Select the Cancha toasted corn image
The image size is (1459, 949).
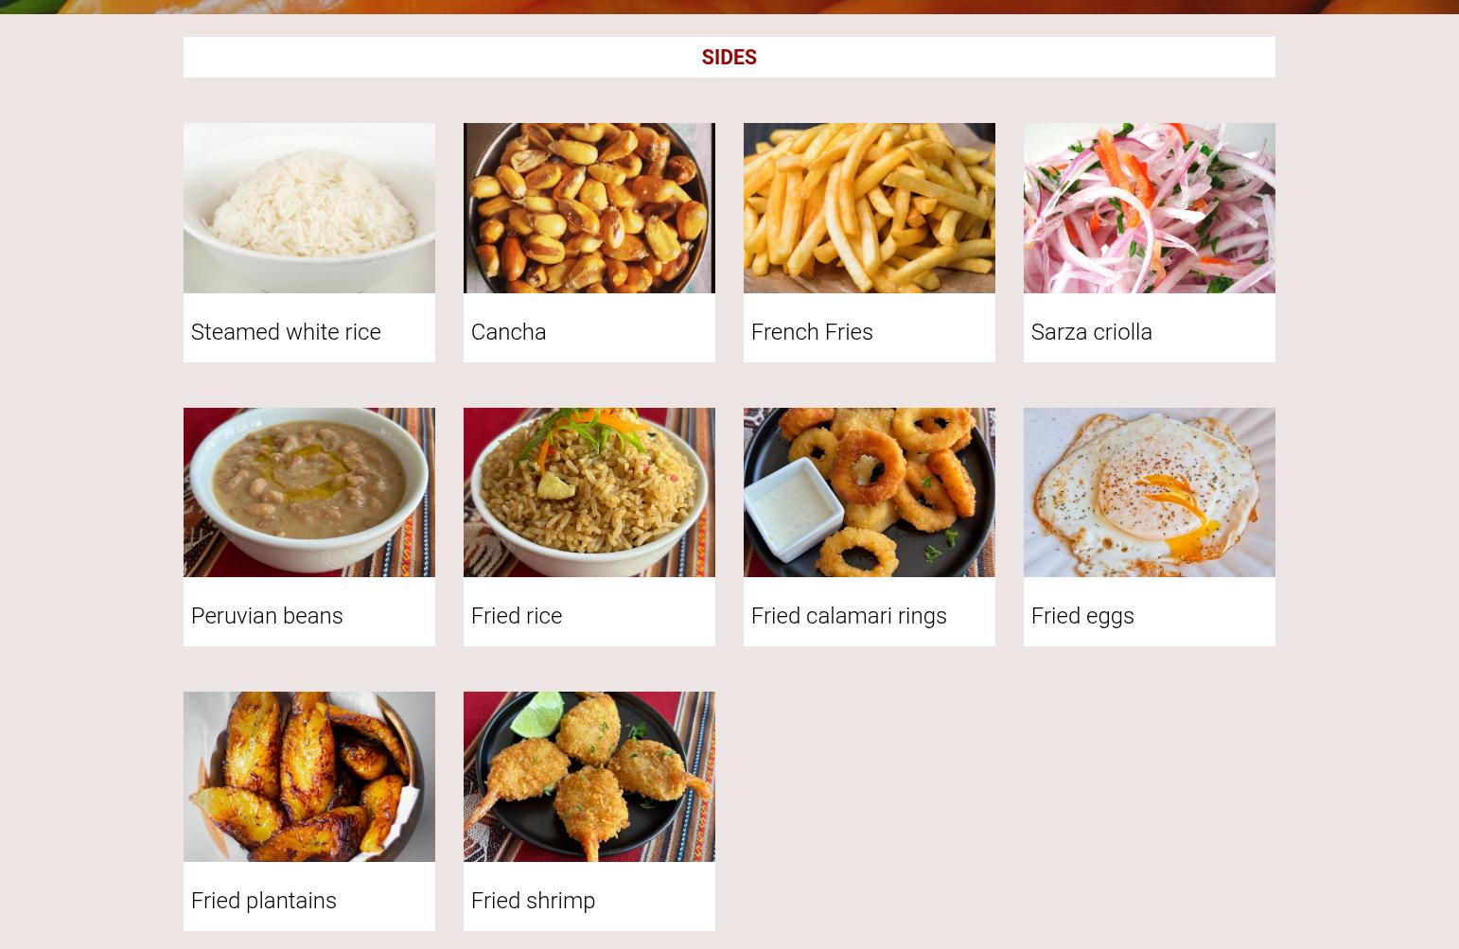pos(589,208)
